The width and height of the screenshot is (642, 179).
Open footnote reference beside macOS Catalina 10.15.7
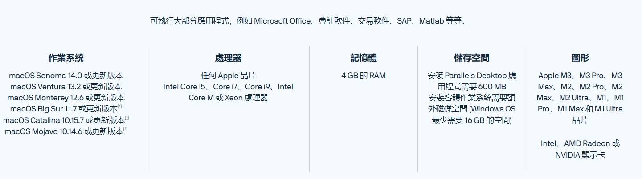[127, 118]
